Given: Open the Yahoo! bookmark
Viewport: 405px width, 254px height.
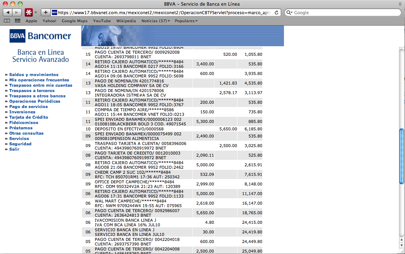Looking at the screenshot, I should click(x=49, y=21).
